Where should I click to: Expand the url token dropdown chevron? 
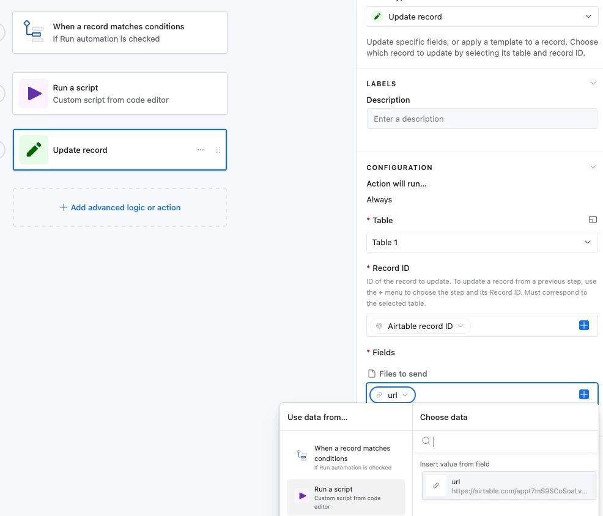pyautogui.click(x=405, y=395)
